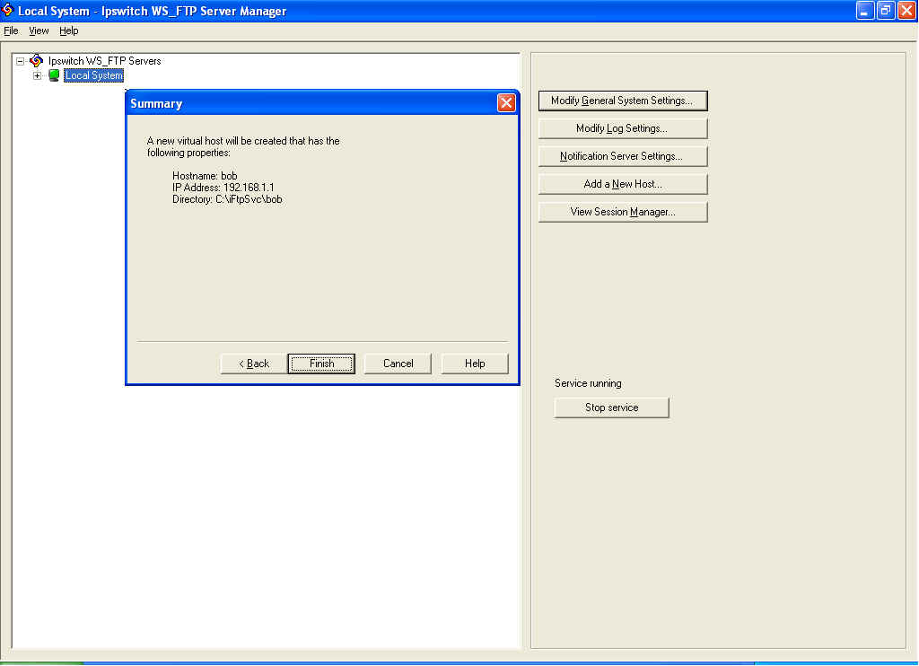Close the Summary dialog with X
This screenshot has width=919, height=666.
point(506,103)
